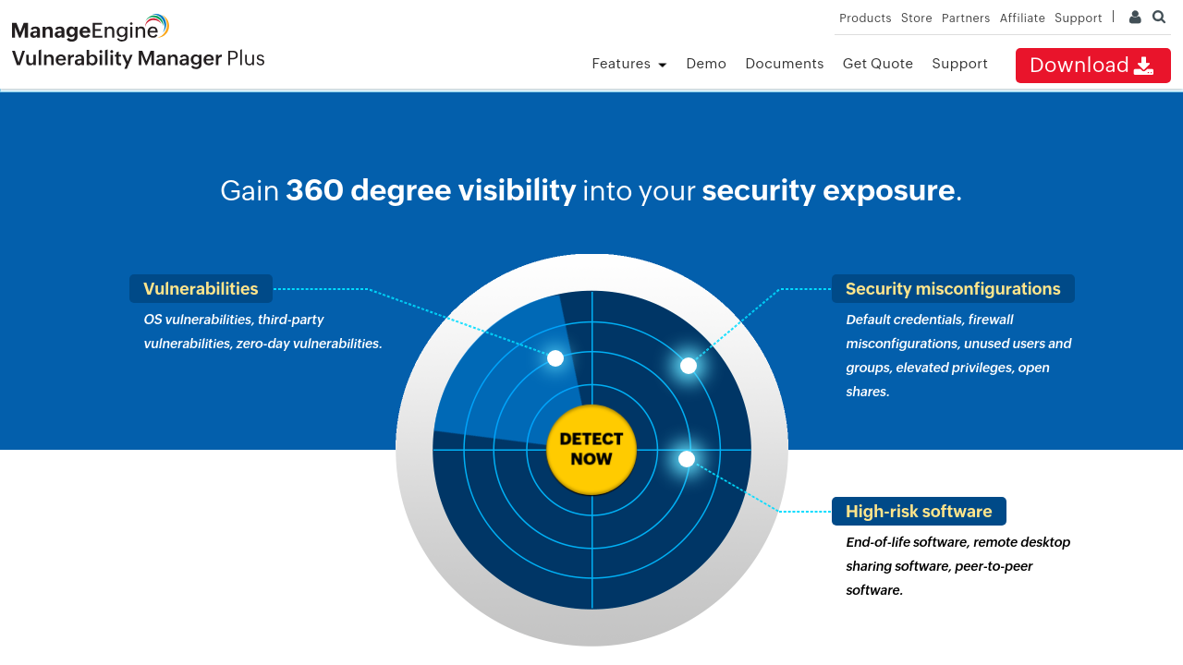1183x665 pixels.
Task: Click Support in the top utility bar
Action: point(1078,18)
